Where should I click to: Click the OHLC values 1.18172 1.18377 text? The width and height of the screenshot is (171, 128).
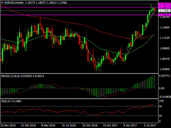point(36,3)
